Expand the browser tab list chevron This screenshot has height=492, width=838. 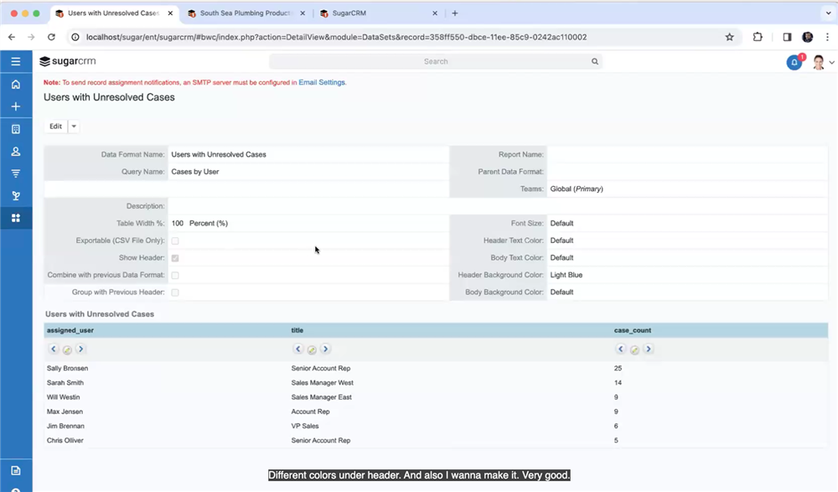point(828,13)
